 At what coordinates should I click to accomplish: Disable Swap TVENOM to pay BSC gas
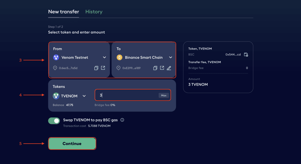click(x=54, y=121)
